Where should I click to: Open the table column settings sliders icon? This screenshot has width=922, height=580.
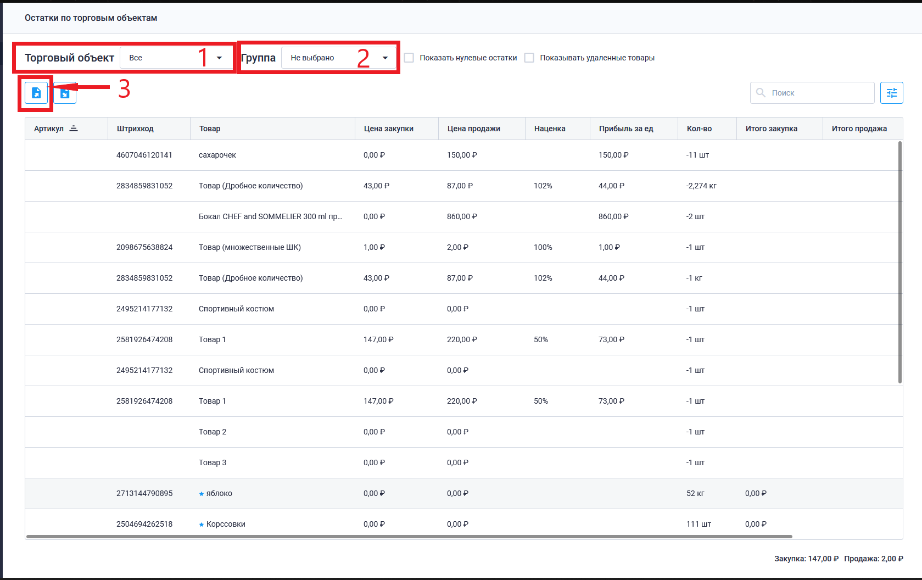[892, 93]
